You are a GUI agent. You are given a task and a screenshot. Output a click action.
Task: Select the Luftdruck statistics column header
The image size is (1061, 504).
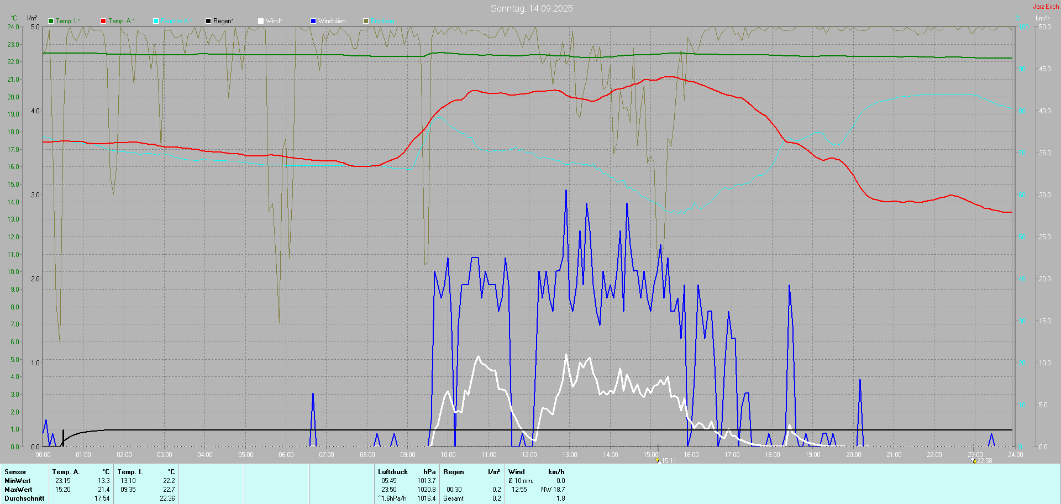click(393, 472)
